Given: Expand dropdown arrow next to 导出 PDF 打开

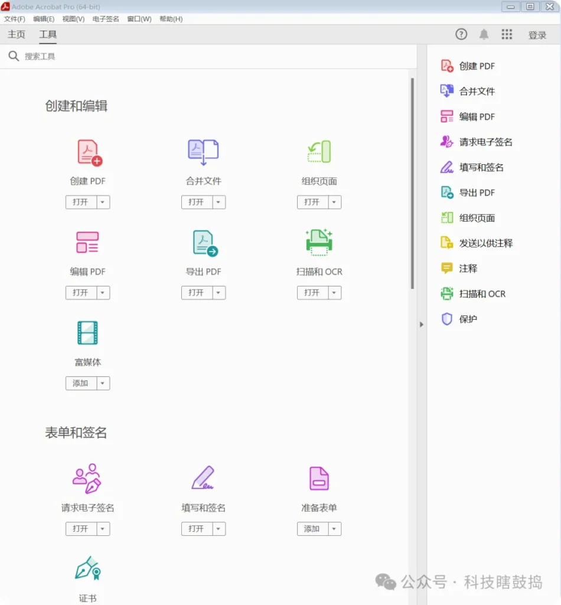Looking at the screenshot, I should [x=218, y=293].
